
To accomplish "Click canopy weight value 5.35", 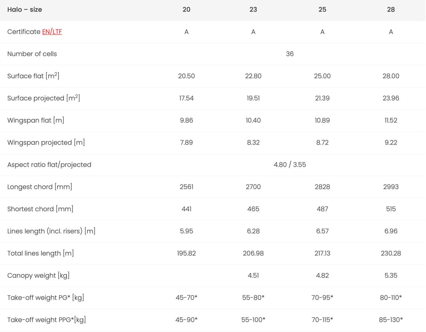I will [x=391, y=275].
